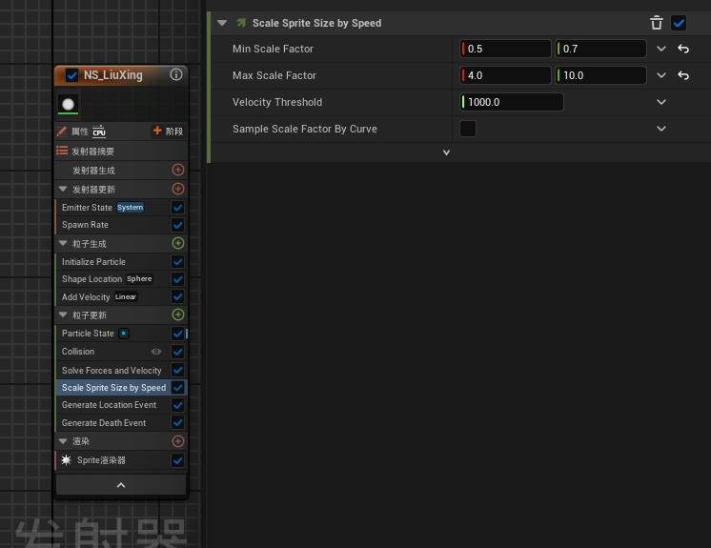The height and width of the screenshot is (548, 711).
Task: Select Solve Forces and Velocity module
Action: tap(112, 370)
